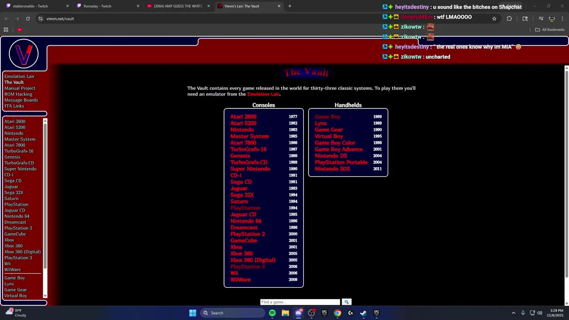Open the Chrome extensions puzzle icon

[x=509, y=19]
